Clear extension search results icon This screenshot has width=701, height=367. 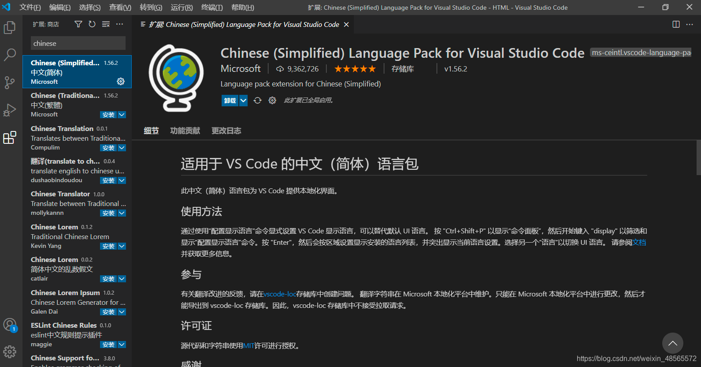coord(106,24)
